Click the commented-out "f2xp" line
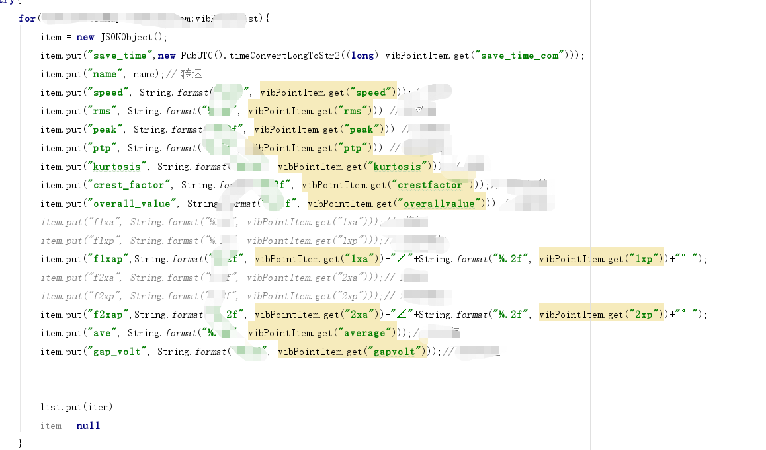The image size is (766, 450). (245, 297)
